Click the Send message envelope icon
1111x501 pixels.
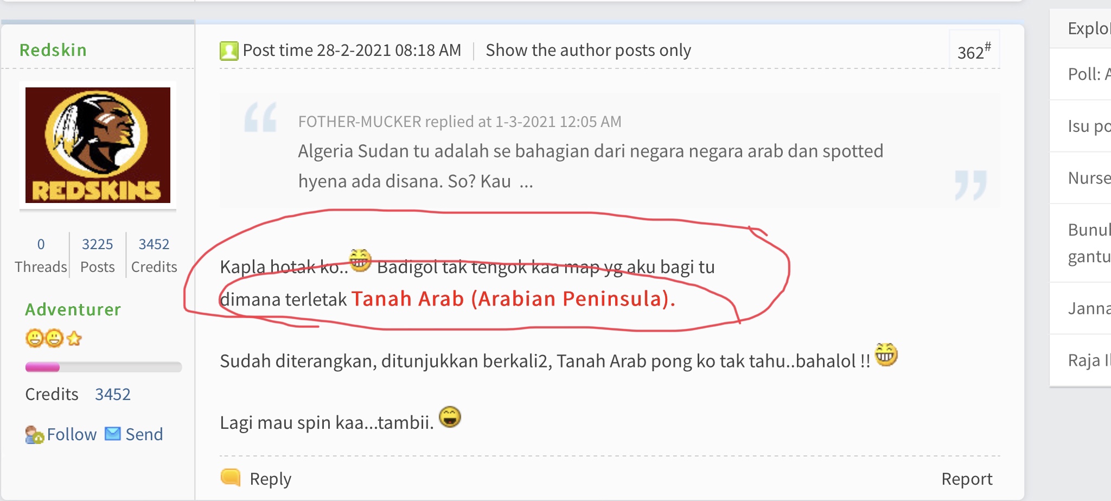point(112,434)
